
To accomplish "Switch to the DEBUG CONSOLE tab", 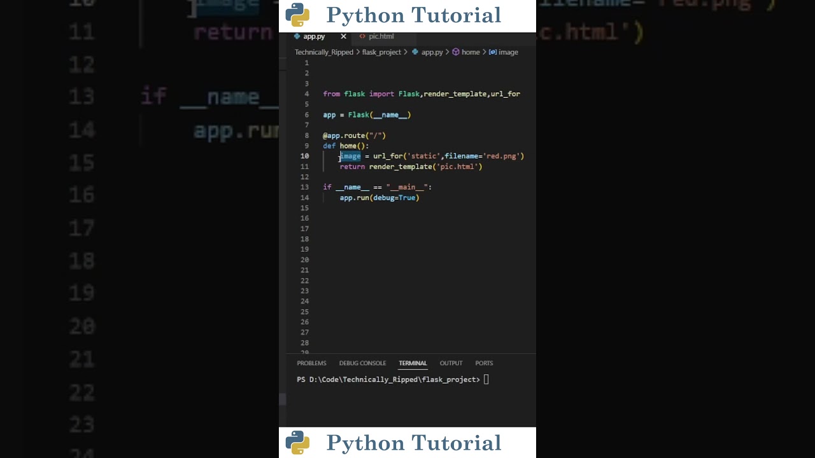I will tap(362, 363).
